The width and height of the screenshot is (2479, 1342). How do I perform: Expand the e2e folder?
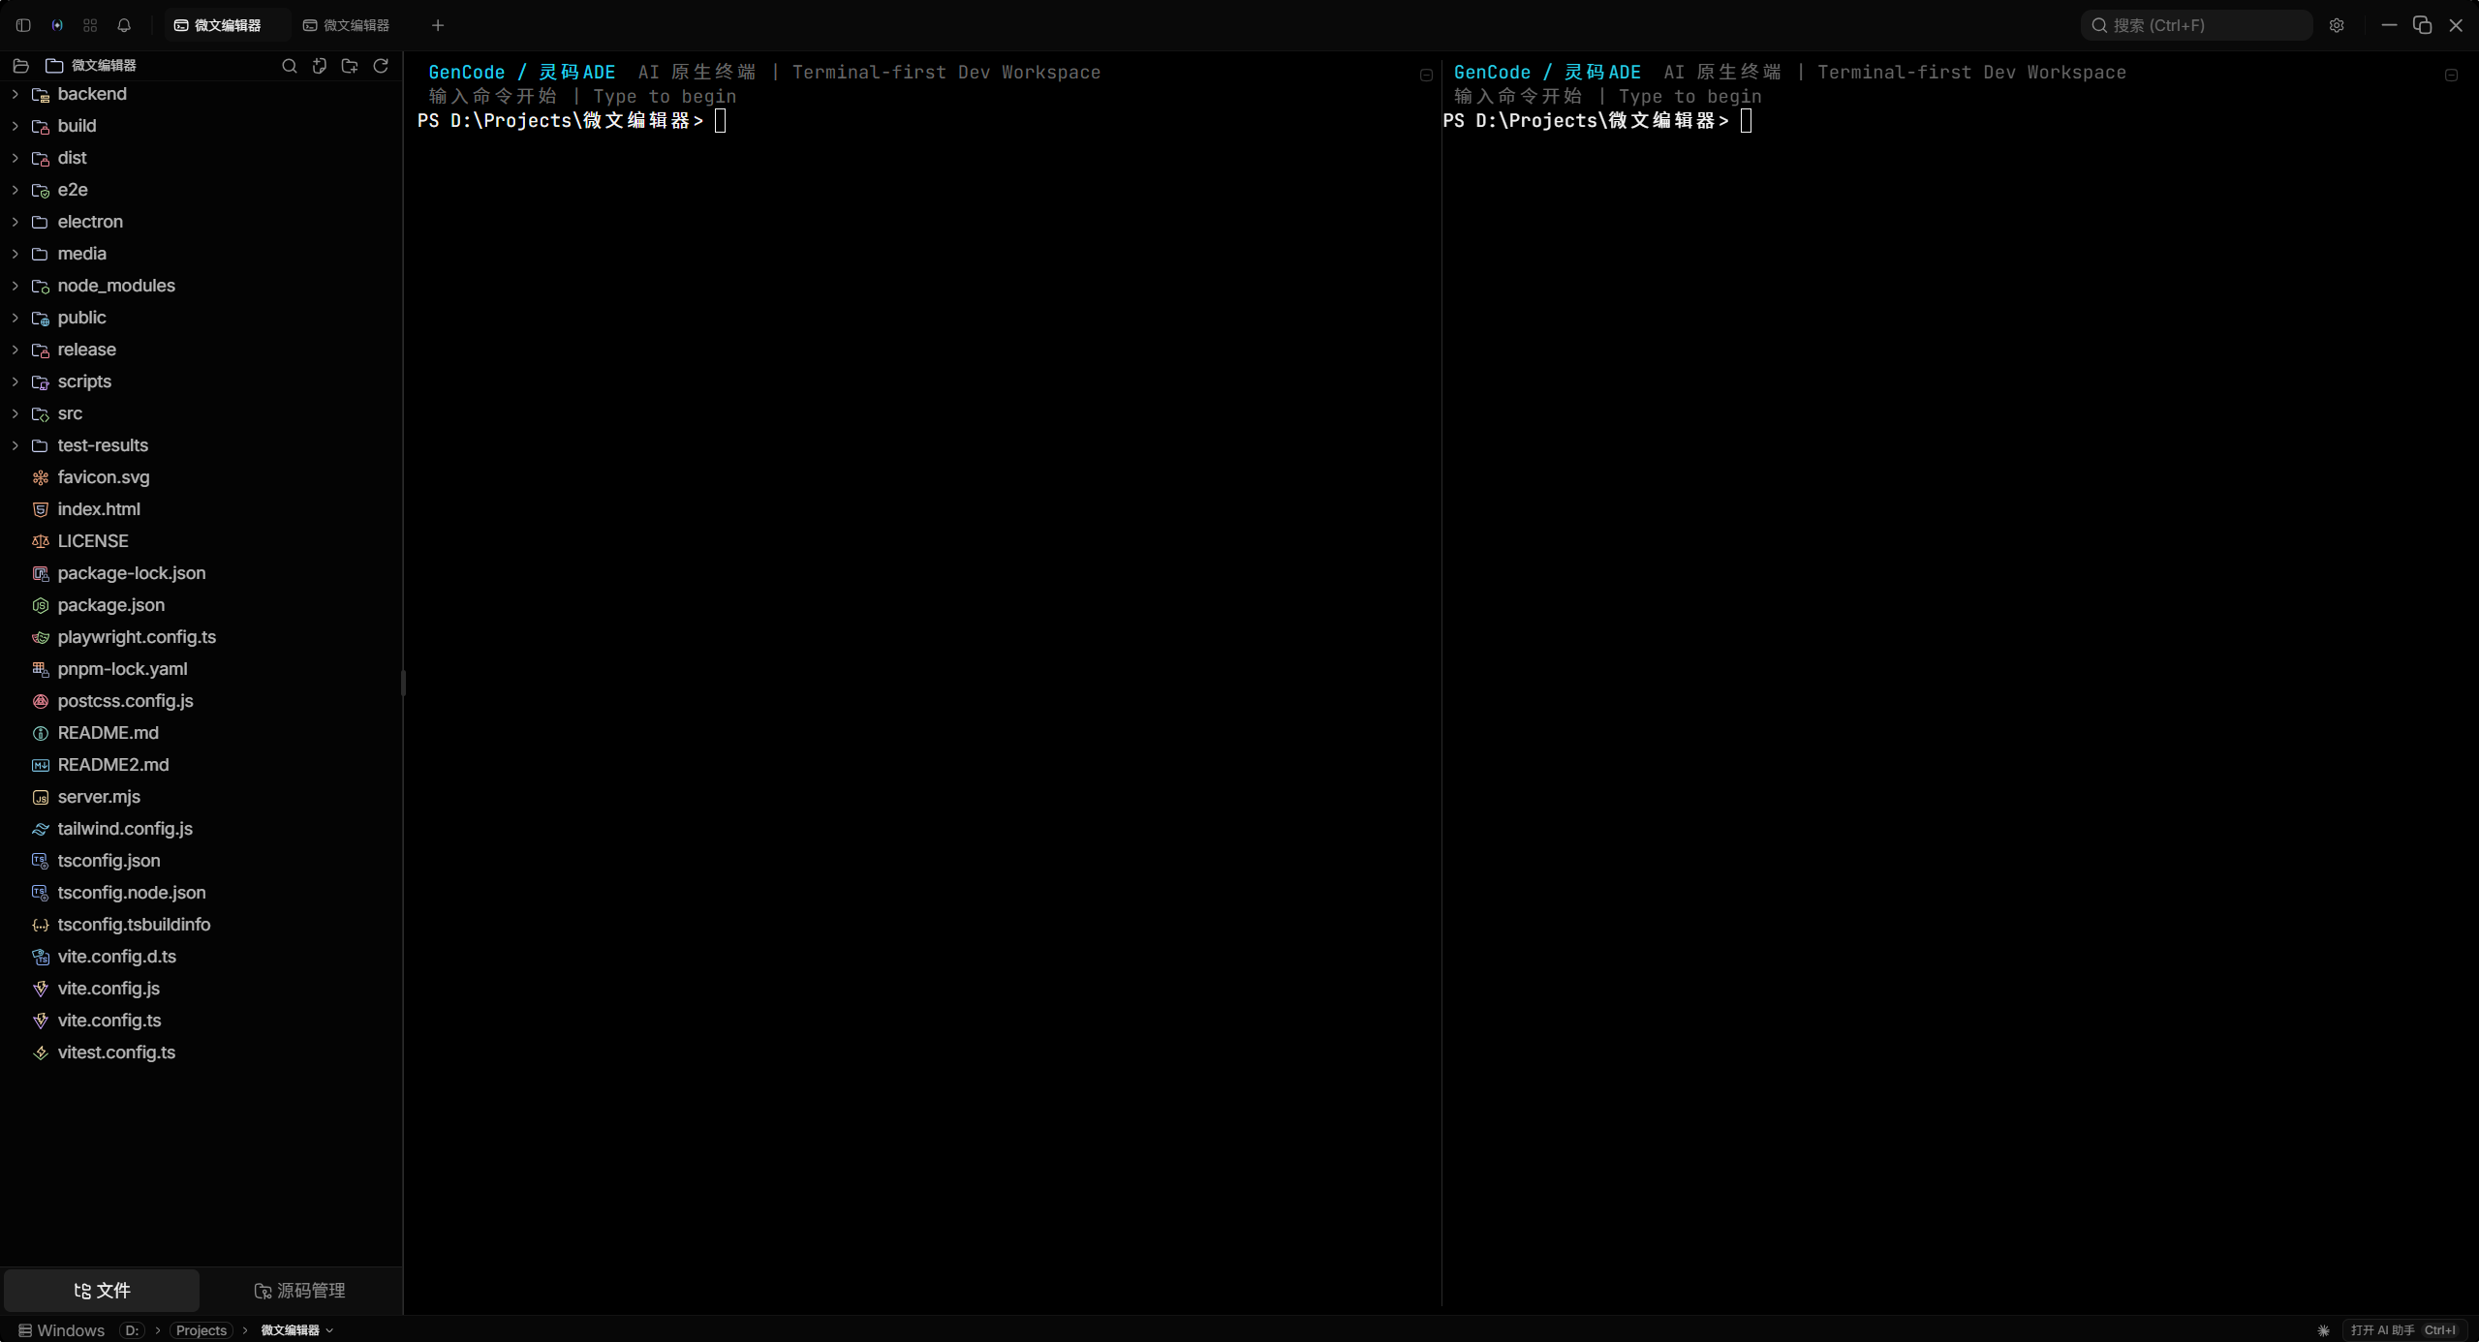(15, 190)
